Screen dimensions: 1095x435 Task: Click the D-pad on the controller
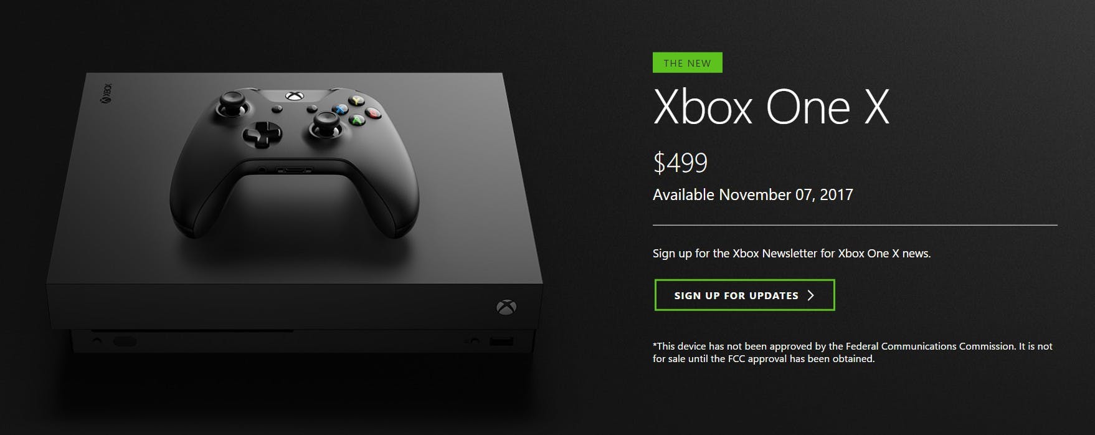[x=262, y=133]
